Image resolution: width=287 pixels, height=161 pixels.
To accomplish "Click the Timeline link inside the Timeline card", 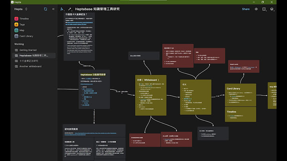I will 232,116.
